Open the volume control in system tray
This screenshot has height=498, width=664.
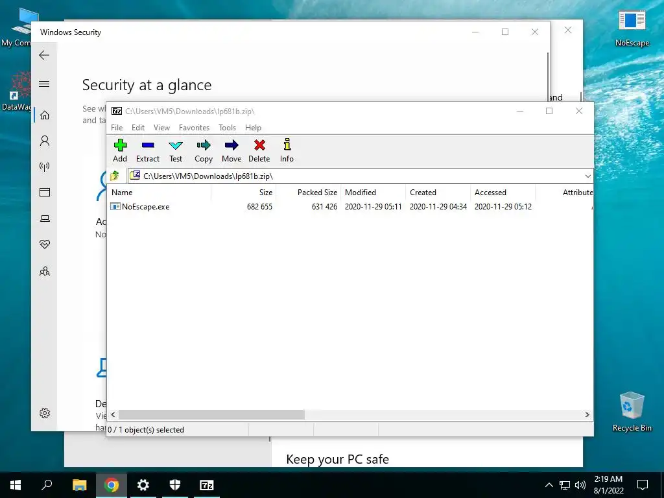(580, 485)
